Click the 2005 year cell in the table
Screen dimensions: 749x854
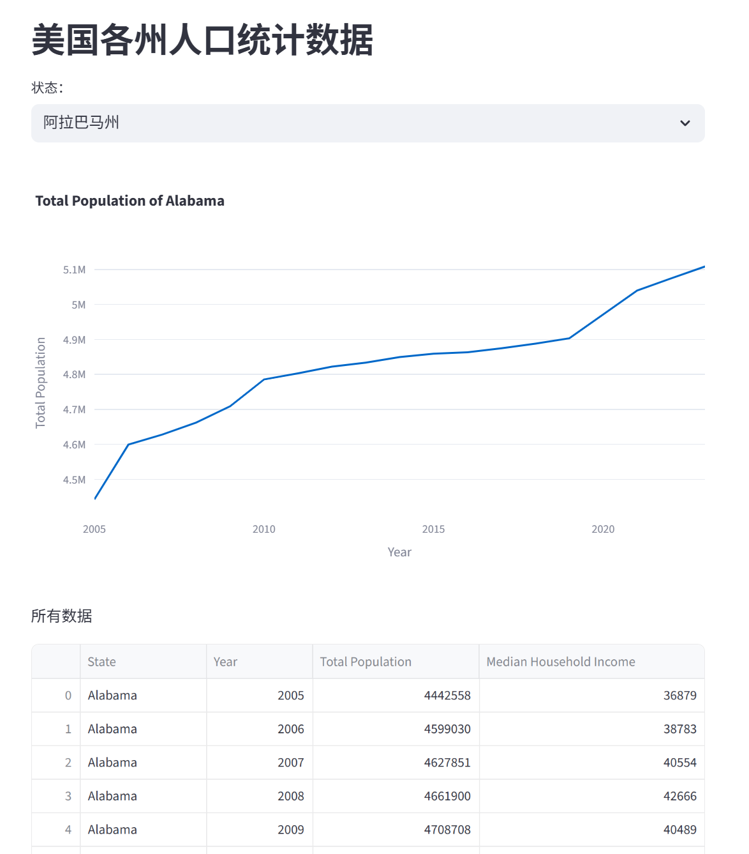click(x=292, y=695)
